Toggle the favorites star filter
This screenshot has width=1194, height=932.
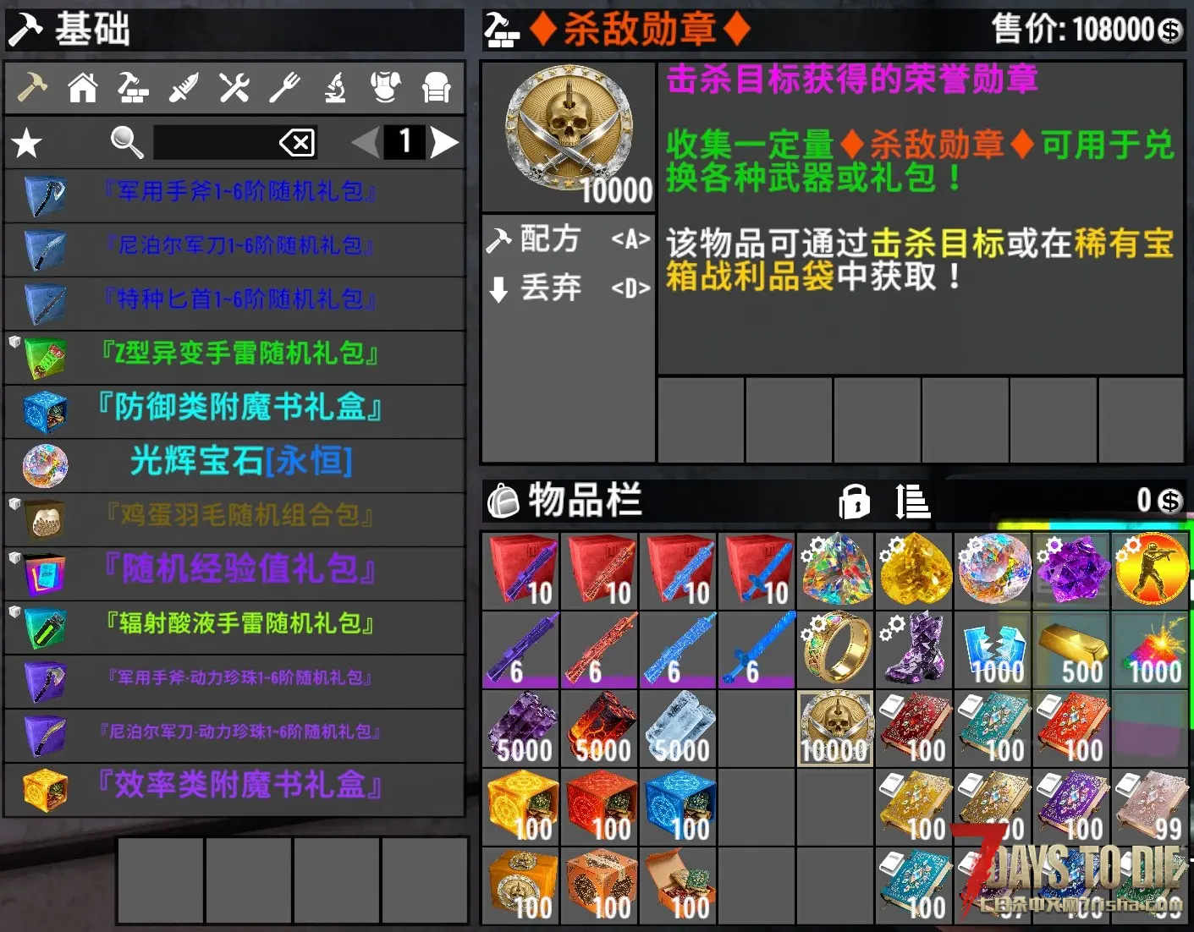(x=26, y=143)
